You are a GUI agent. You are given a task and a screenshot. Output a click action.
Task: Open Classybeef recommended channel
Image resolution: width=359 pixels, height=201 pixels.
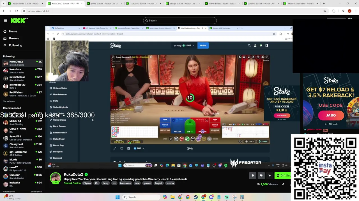pyautogui.click(x=22, y=146)
